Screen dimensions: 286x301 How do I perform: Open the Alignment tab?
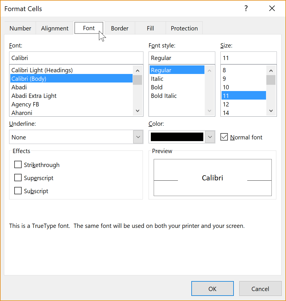pyautogui.click(x=55, y=28)
